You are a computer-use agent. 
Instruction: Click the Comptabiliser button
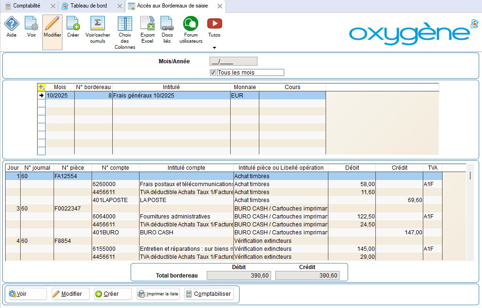(x=209, y=294)
